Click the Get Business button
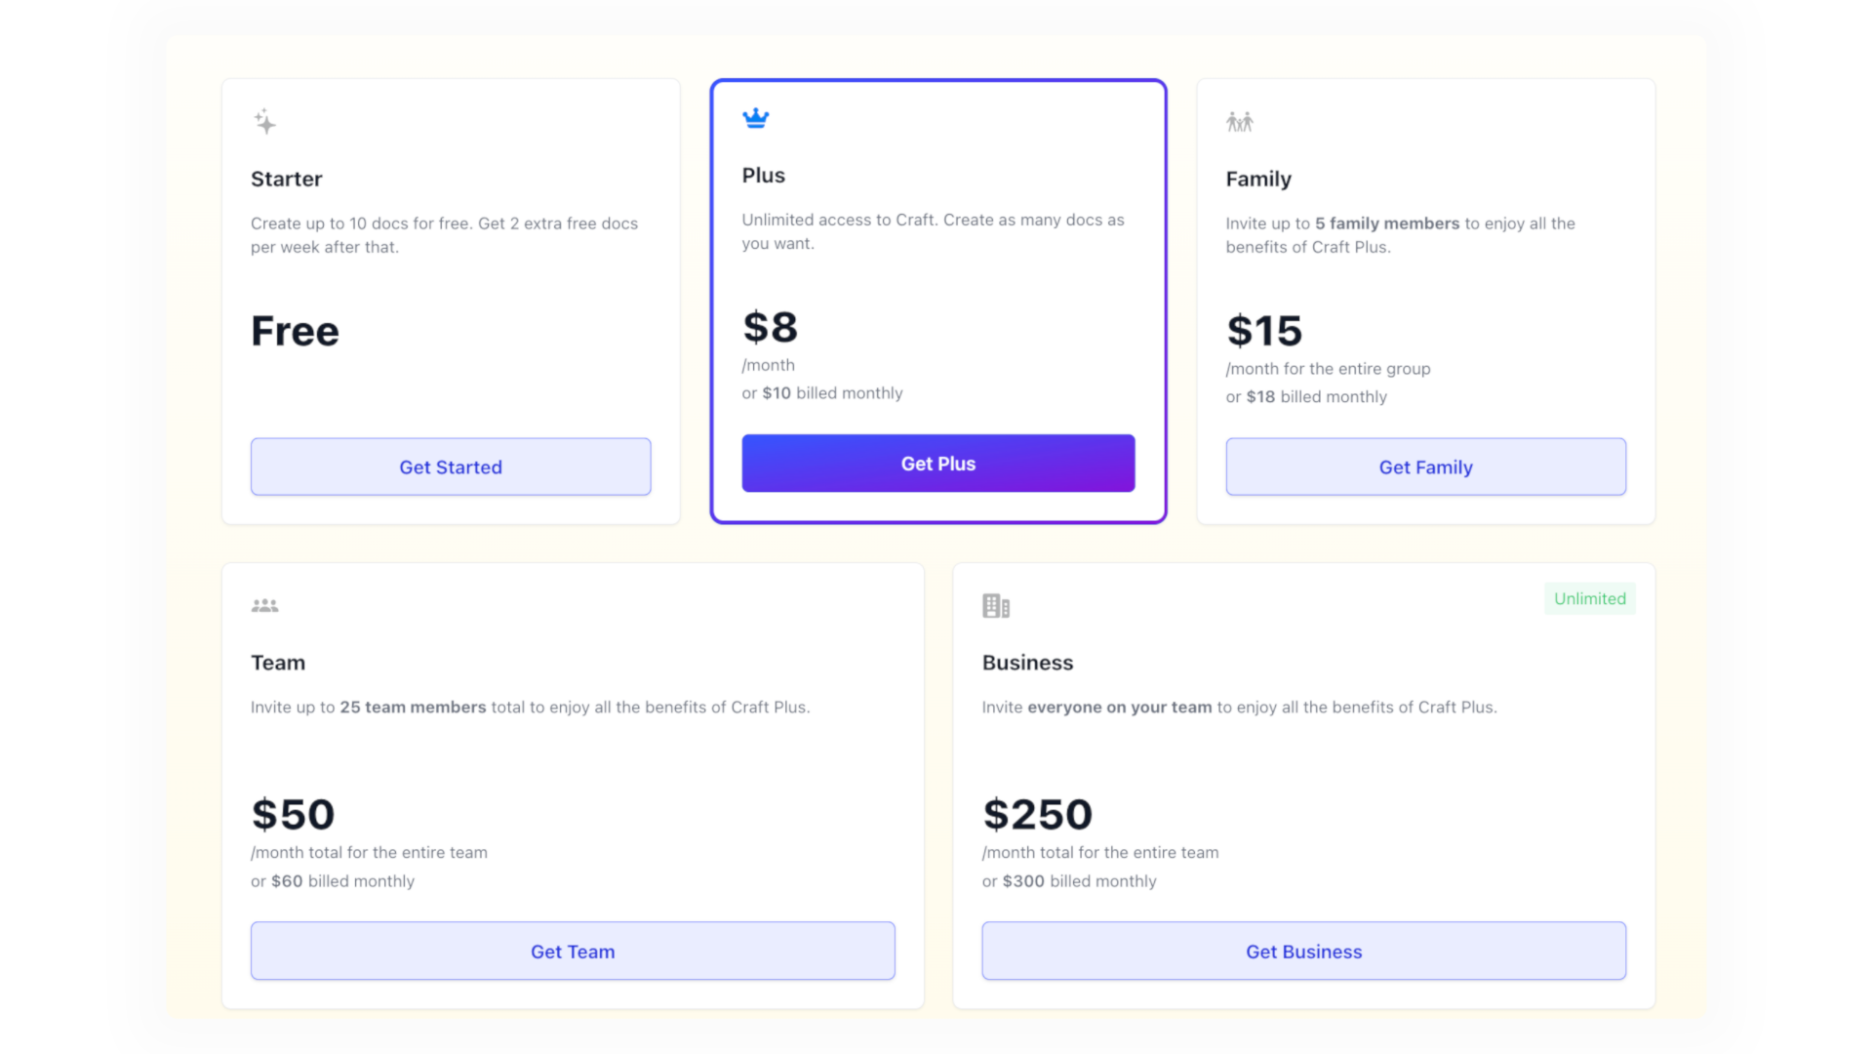 point(1303,951)
